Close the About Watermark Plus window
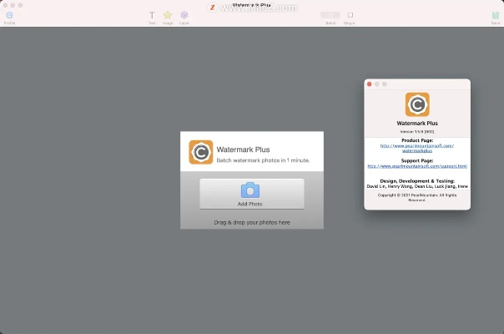Screen dimensions: 504x334 tap(370, 84)
